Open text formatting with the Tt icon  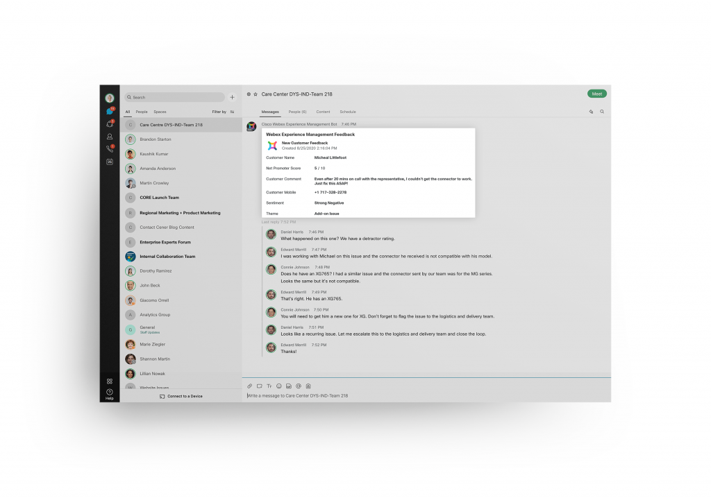point(269,386)
